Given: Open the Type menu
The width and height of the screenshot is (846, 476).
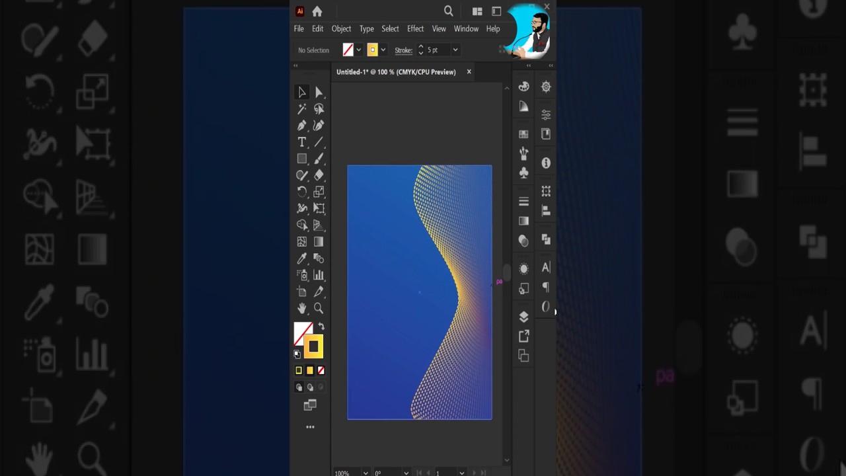Looking at the screenshot, I should 367,29.
